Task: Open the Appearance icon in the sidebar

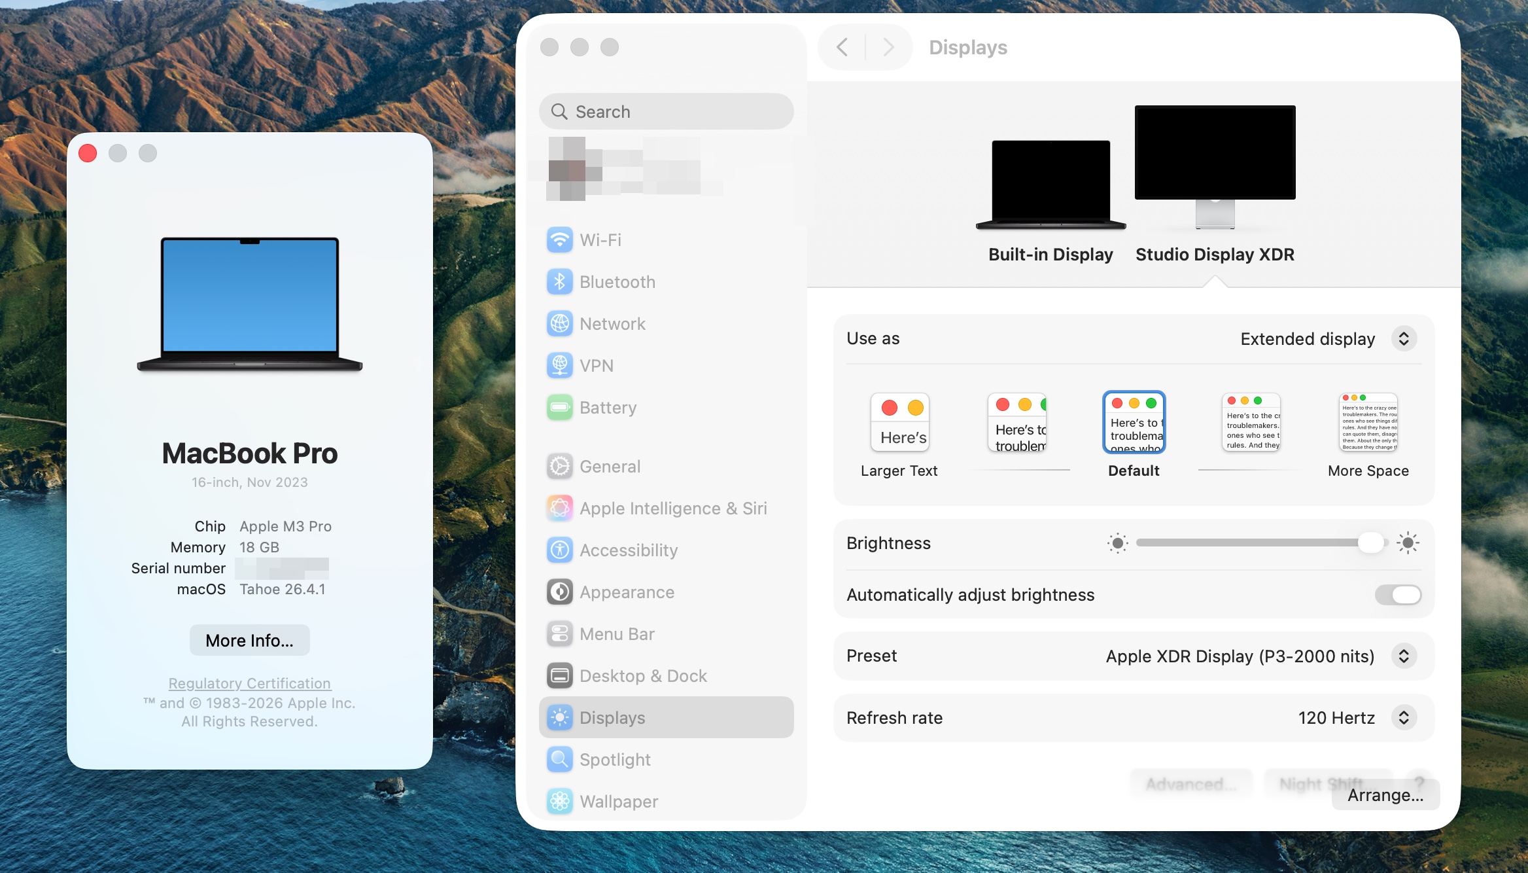Action: (x=560, y=592)
